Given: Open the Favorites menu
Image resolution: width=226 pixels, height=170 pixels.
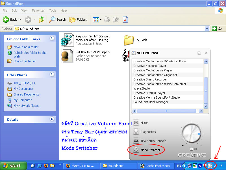Looking at the screenshot, I should pos(38,10).
